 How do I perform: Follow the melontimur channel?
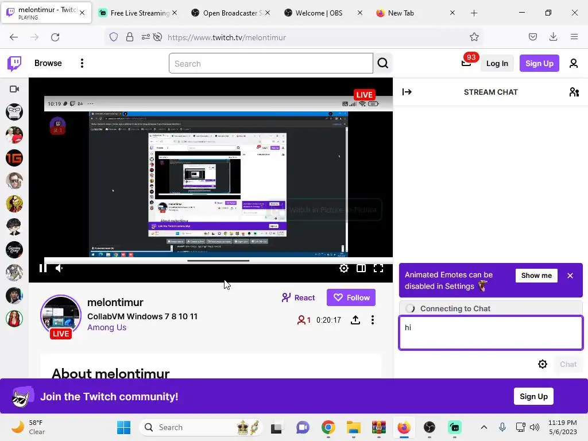pos(351,298)
